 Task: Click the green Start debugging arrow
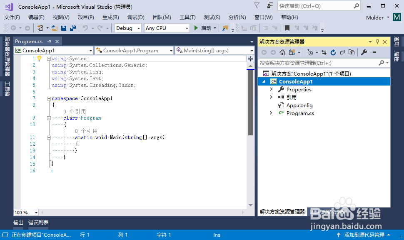[x=196, y=28]
